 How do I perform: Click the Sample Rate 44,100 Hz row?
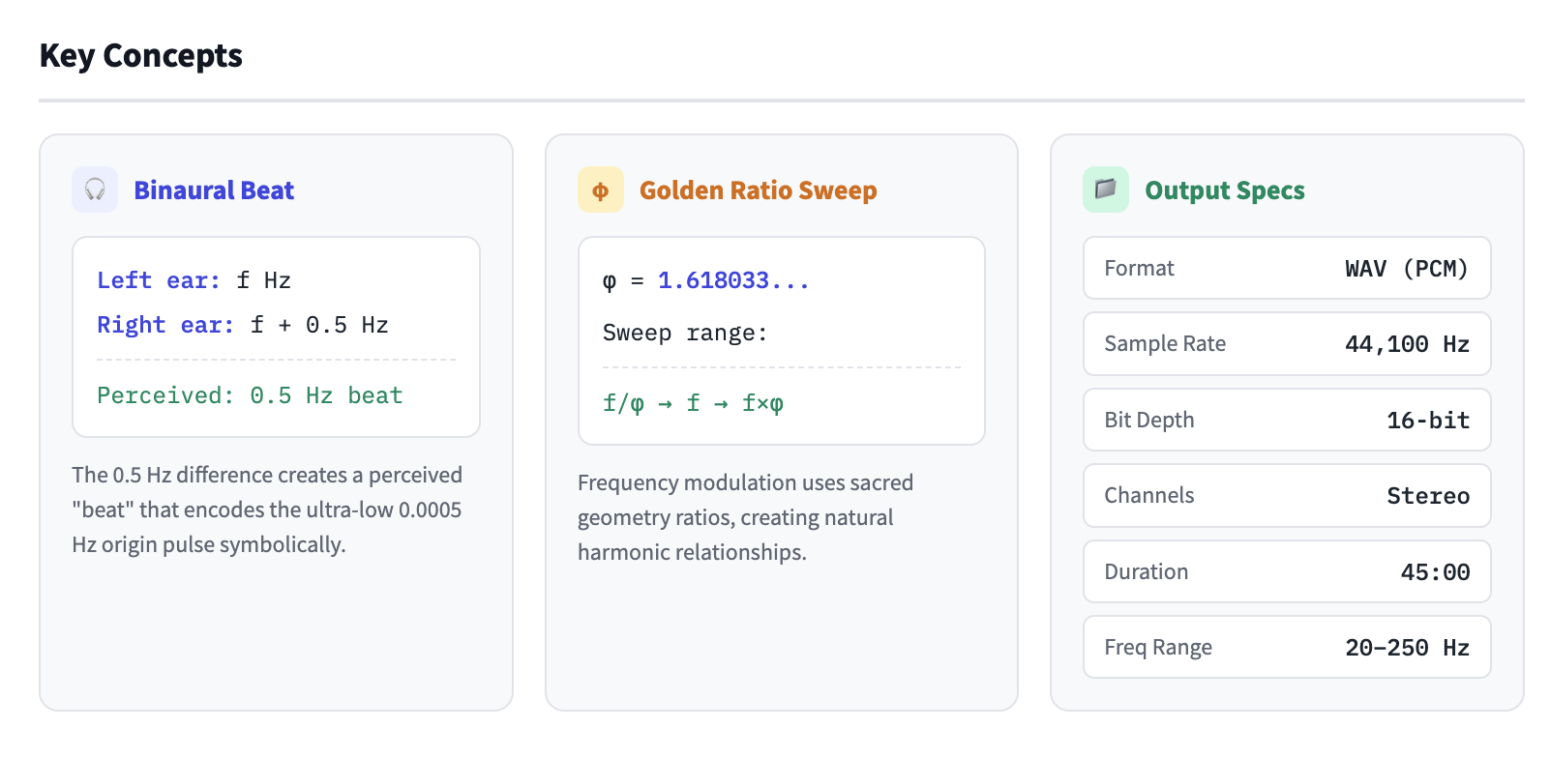tap(1286, 344)
